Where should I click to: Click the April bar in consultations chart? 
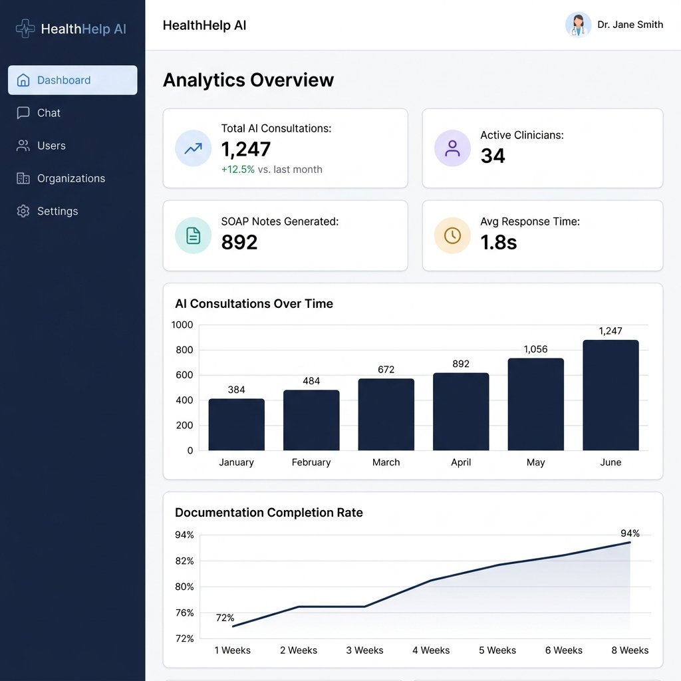tap(461, 411)
